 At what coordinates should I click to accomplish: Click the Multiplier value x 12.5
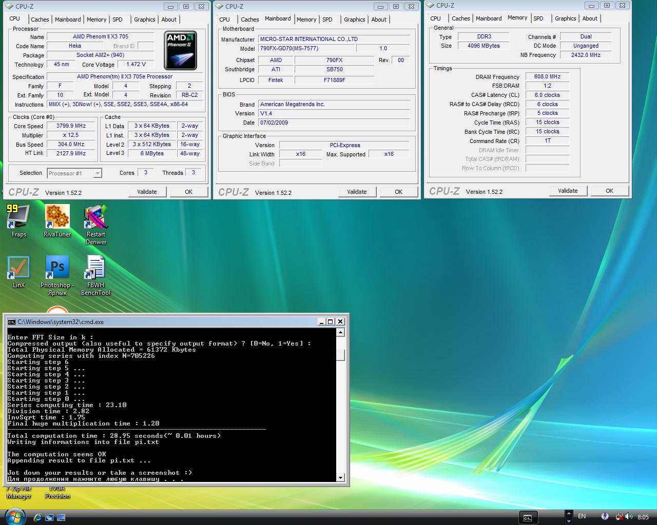[71, 135]
